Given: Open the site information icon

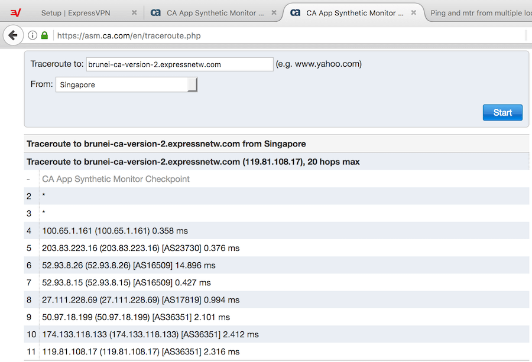Looking at the screenshot, I should (33, 35).
